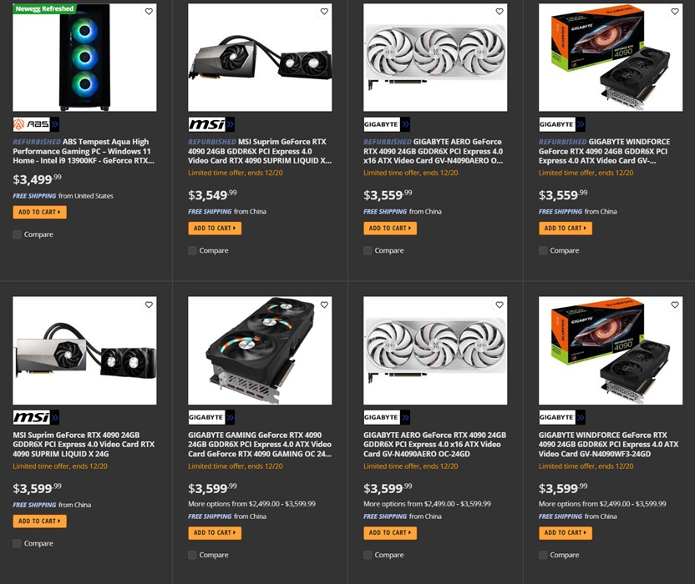Check Compare for $3,599 GIGABYTE WINDFORCE card

543,555
